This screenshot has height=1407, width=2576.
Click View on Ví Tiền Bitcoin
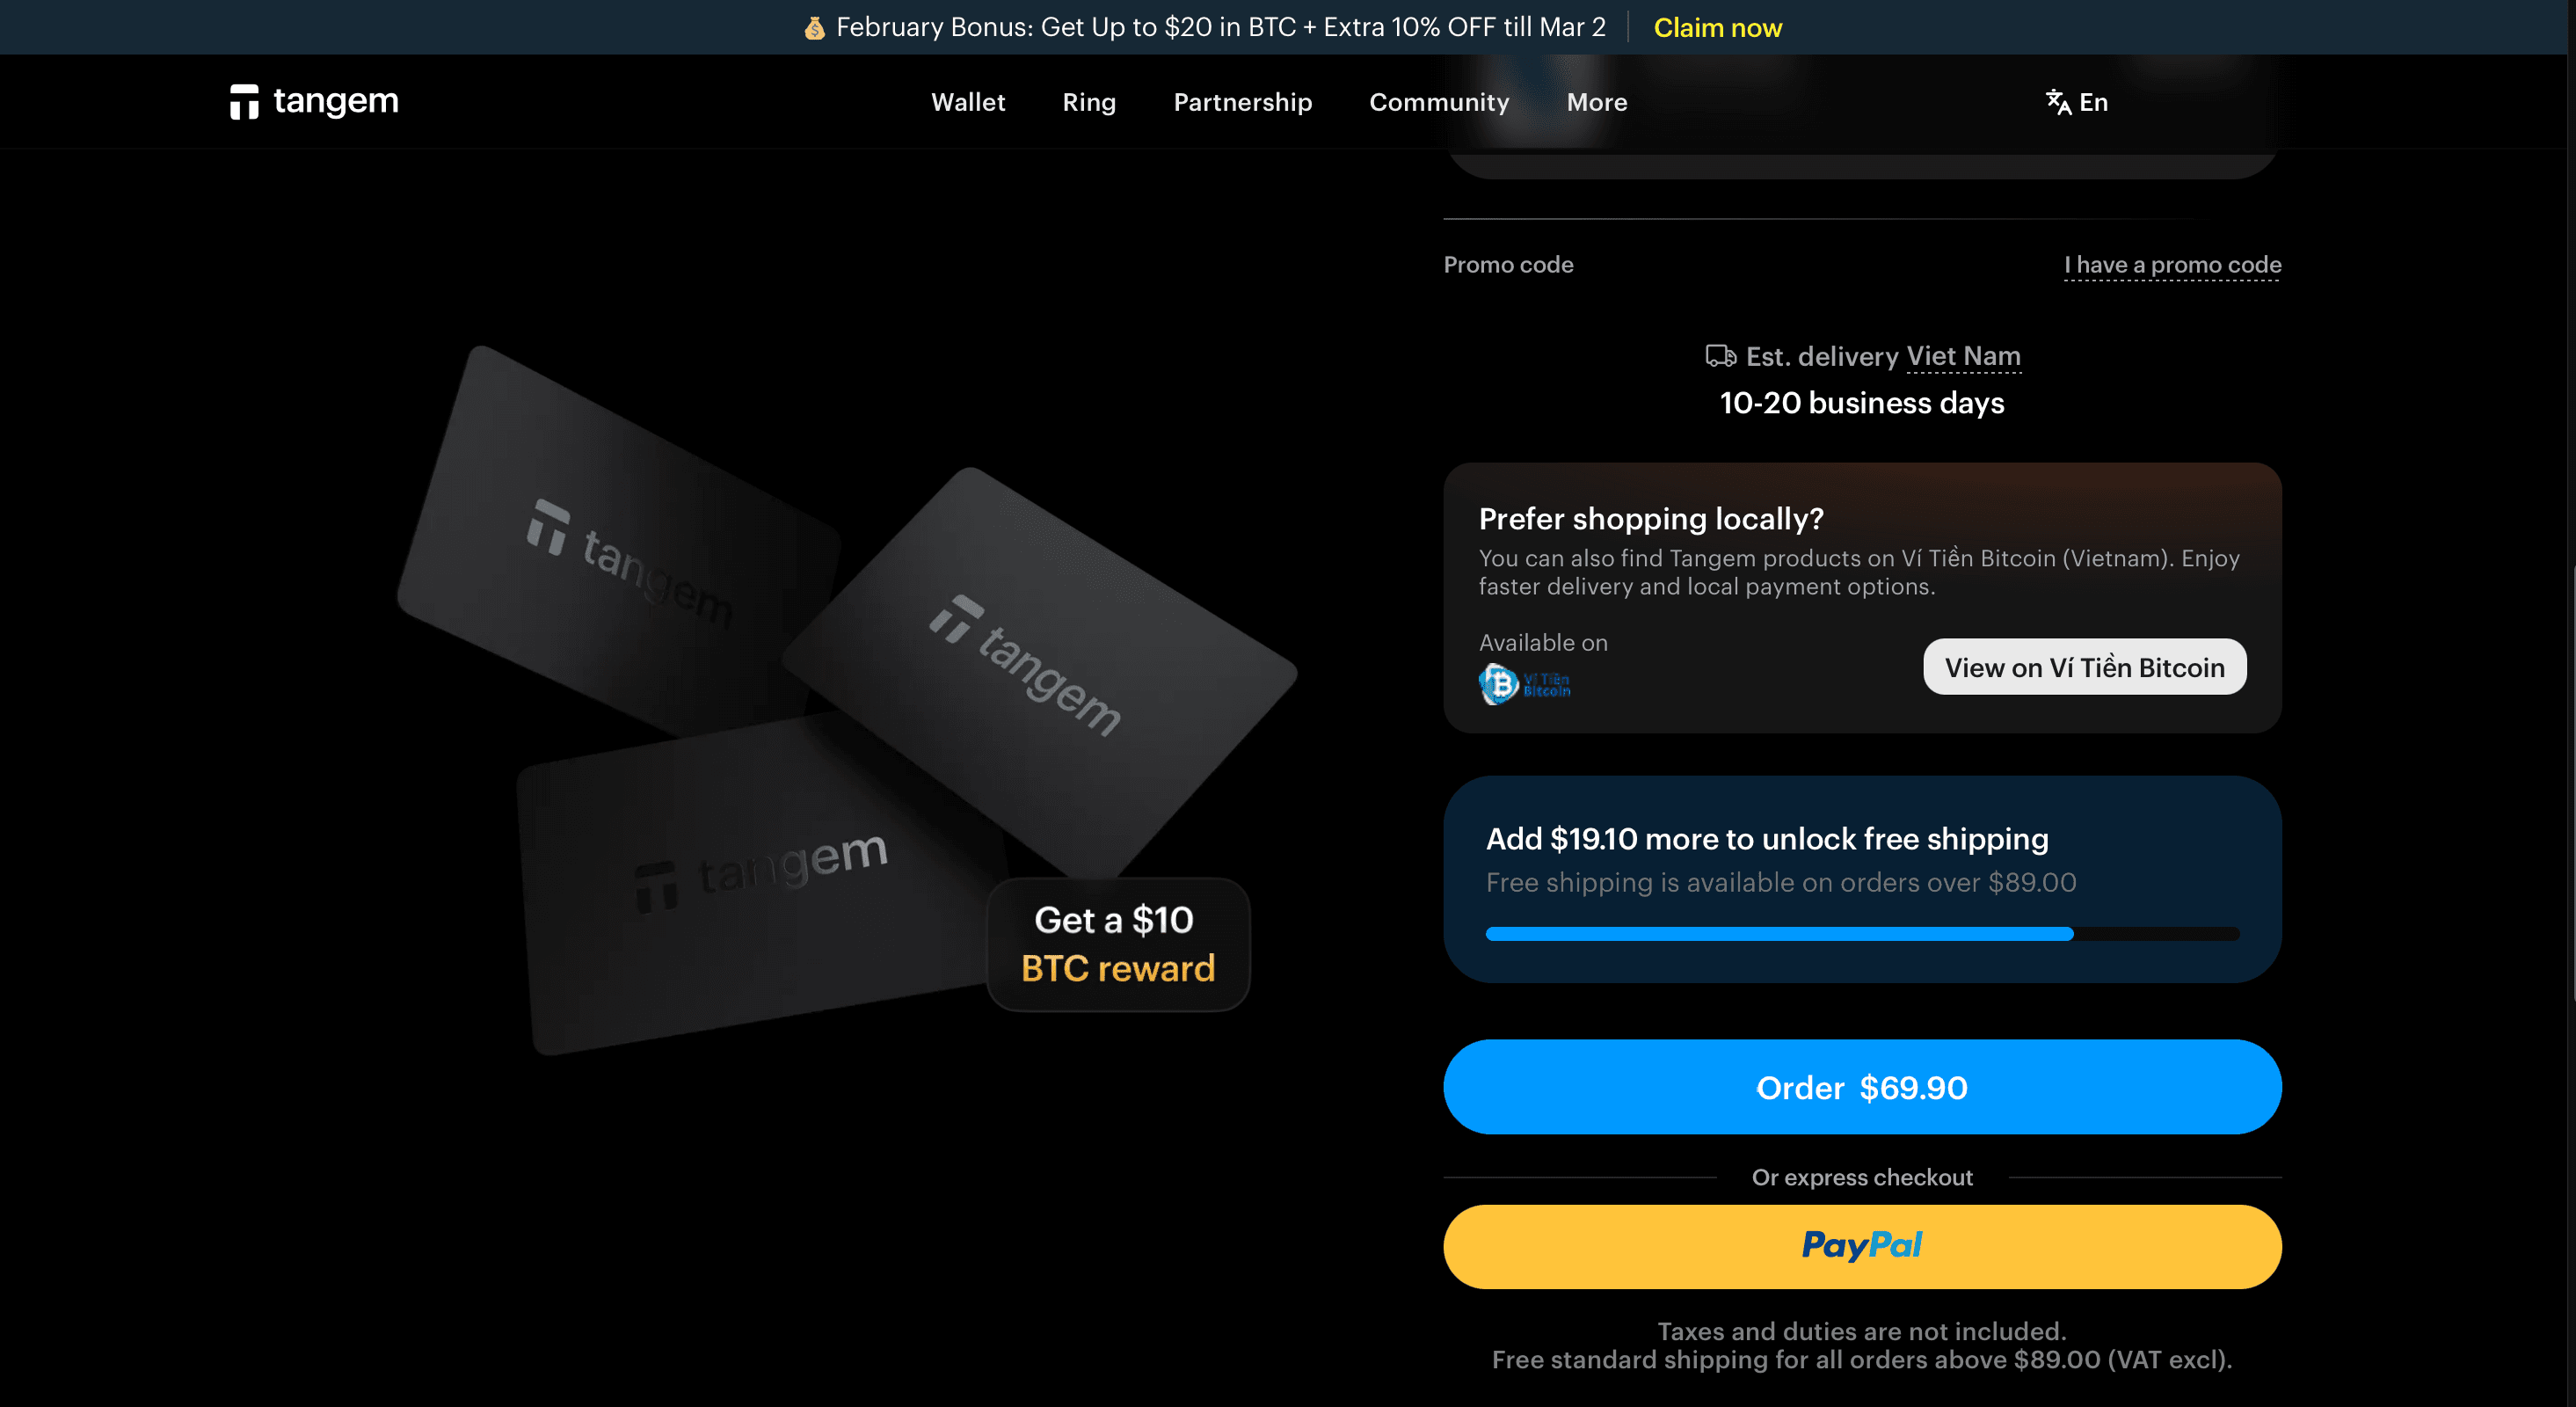pos(2084,667)
